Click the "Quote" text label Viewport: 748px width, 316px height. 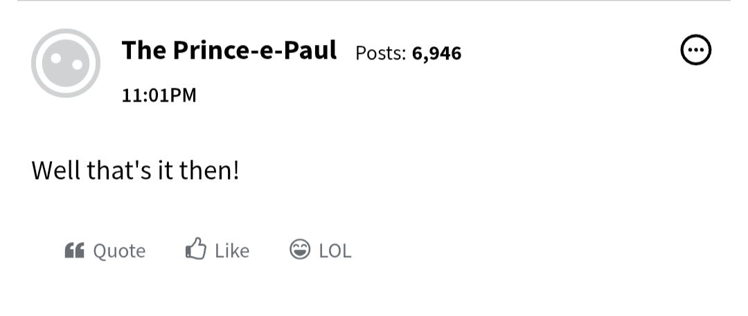coord(119,251)
